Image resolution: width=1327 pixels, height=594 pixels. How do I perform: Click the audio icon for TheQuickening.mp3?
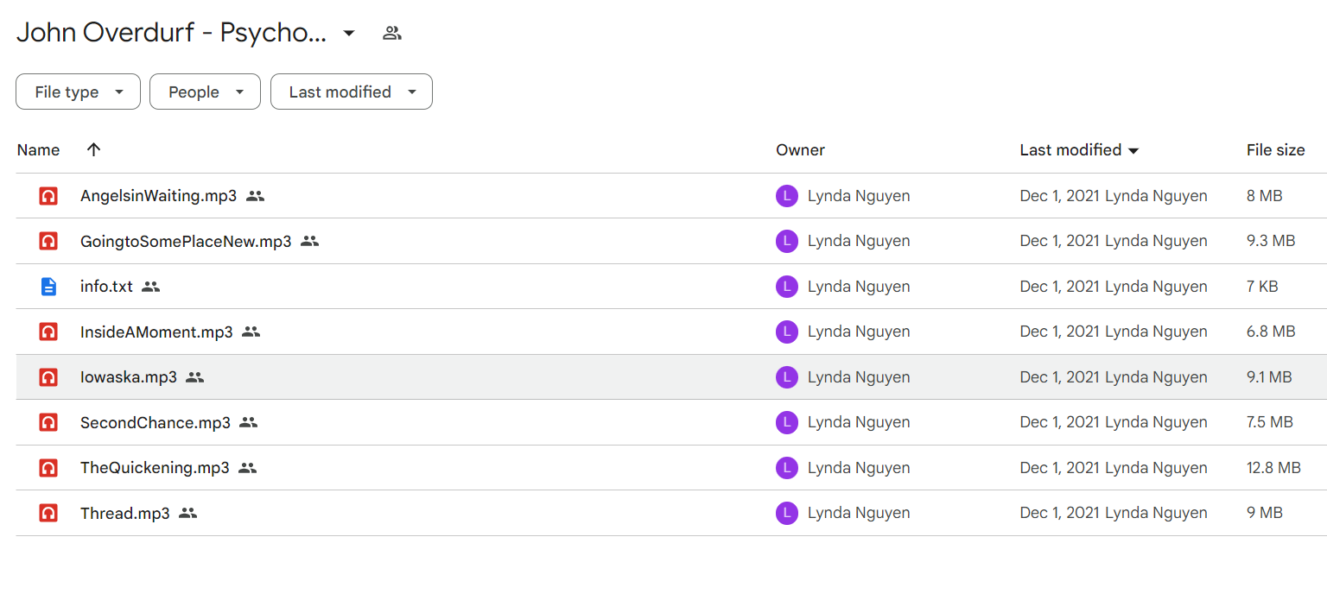(48, 468)
